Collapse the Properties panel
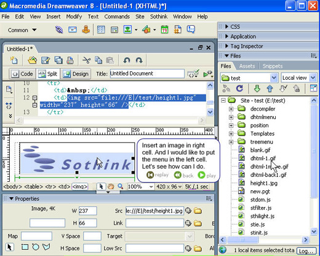This screenshot has width=320, height=256. click(11, 198)
